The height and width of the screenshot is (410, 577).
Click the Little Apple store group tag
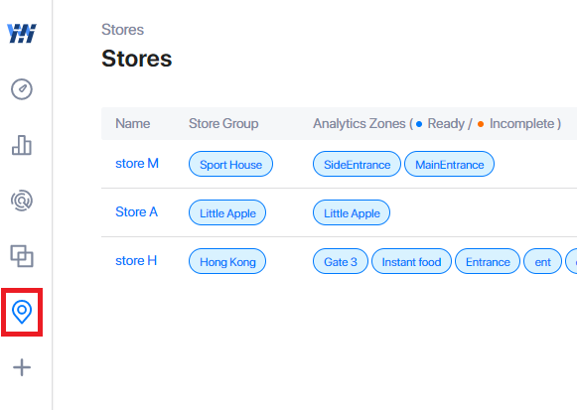point(227,212)
